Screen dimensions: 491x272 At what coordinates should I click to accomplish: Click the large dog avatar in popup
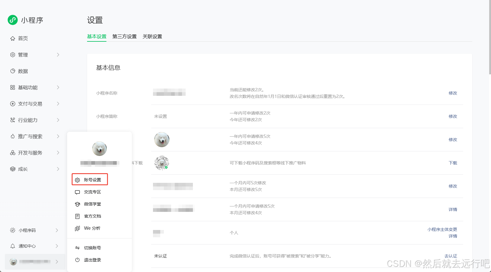[99, 149]
